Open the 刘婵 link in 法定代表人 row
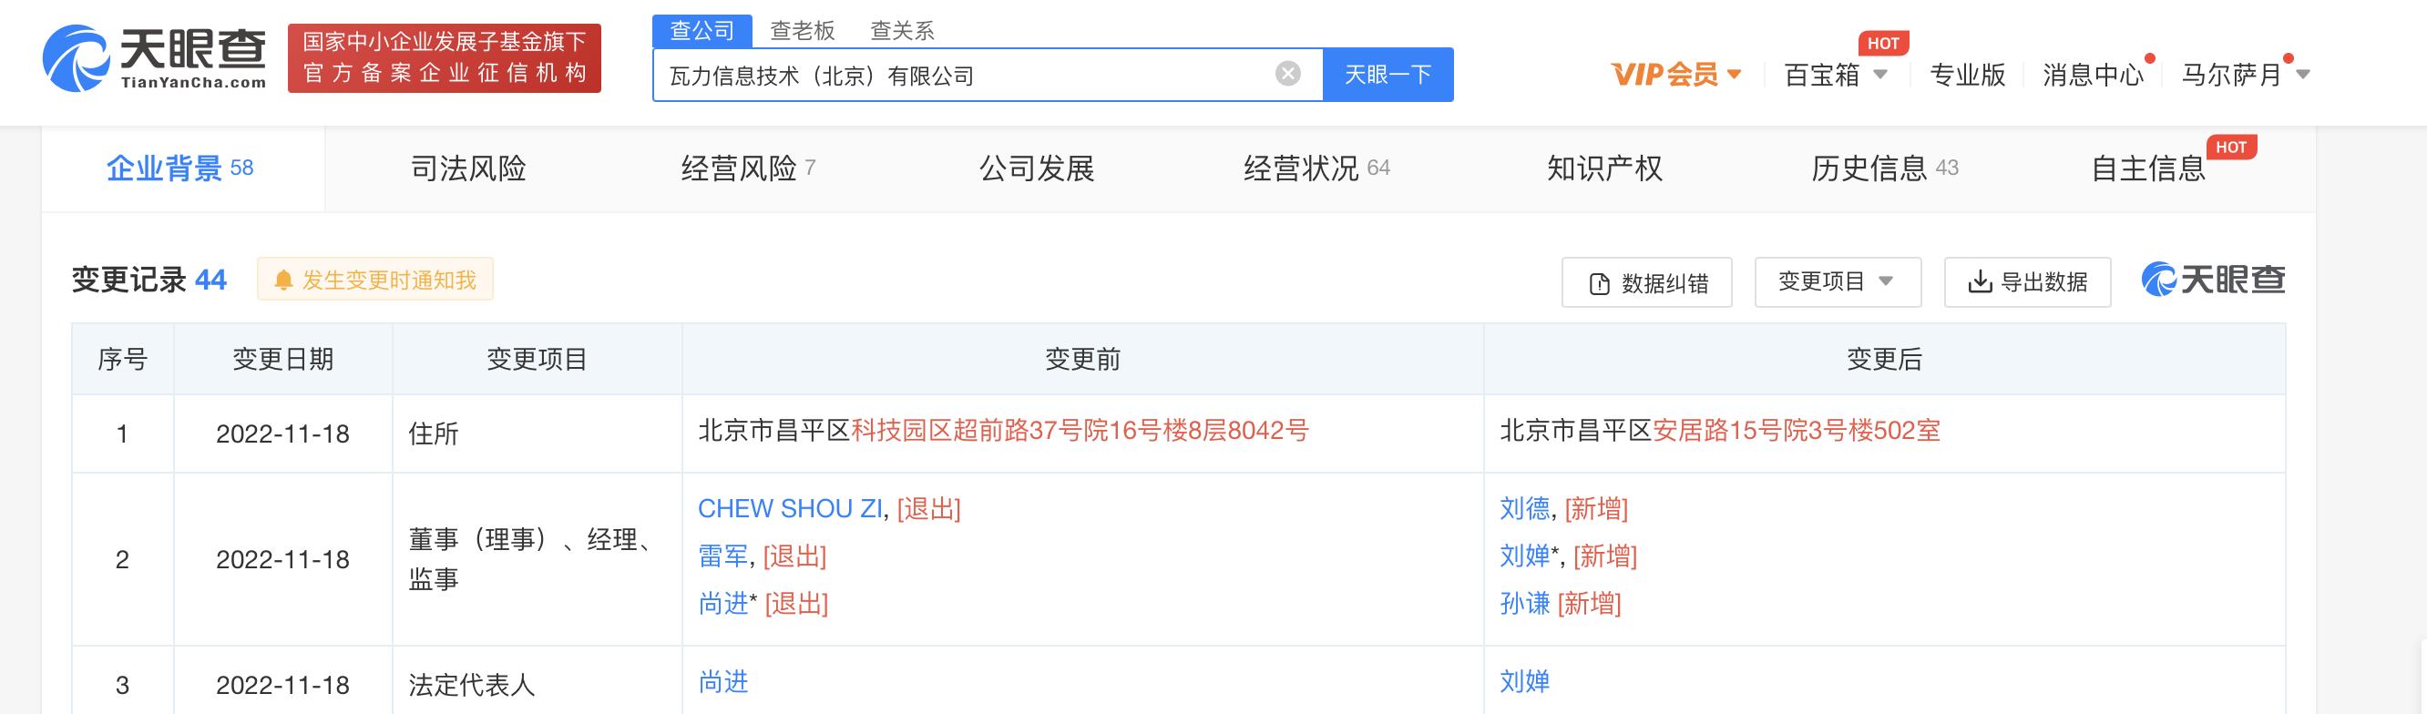This screenshot has width=2427, height=714. [x=1524, y=681]
